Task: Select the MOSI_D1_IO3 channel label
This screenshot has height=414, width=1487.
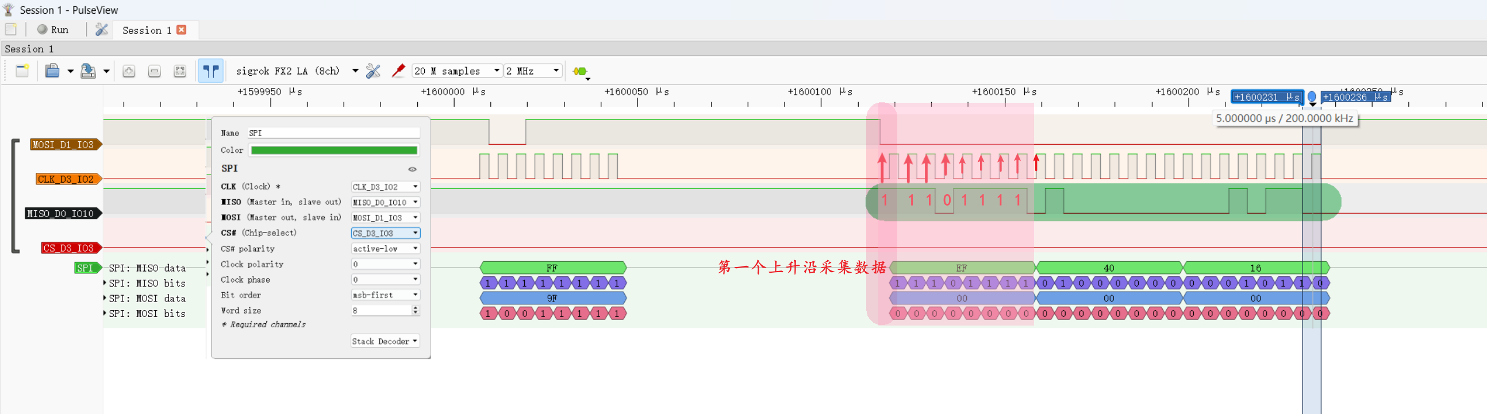Action: [x=66, y=145]
